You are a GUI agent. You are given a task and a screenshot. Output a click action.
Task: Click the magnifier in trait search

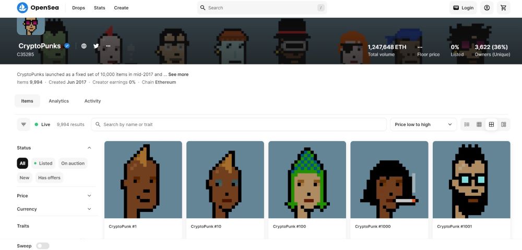tap(98, 124)
